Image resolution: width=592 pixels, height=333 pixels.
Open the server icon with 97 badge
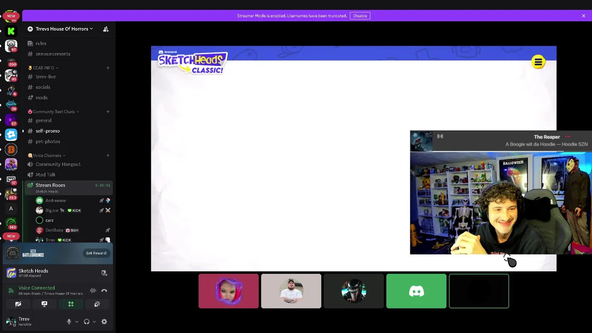[x=11, y=46]
